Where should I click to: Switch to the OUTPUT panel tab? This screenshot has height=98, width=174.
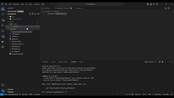53,62
